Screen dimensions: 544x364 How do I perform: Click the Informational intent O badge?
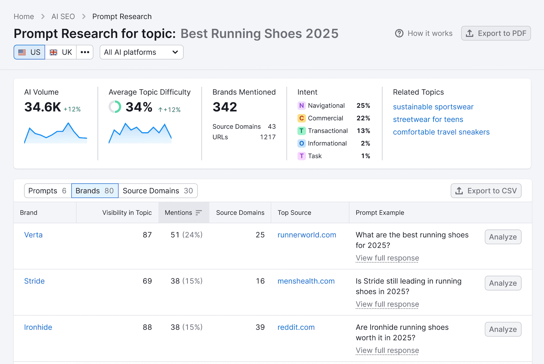(x=301, y=144)
